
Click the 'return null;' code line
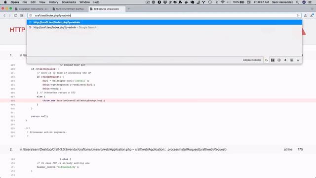39,117
